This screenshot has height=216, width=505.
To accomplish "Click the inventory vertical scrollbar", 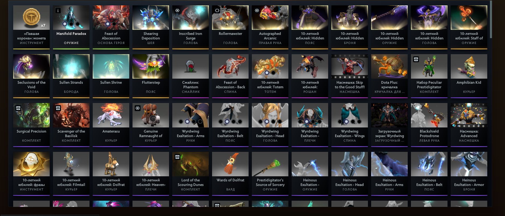I will 491,19.
